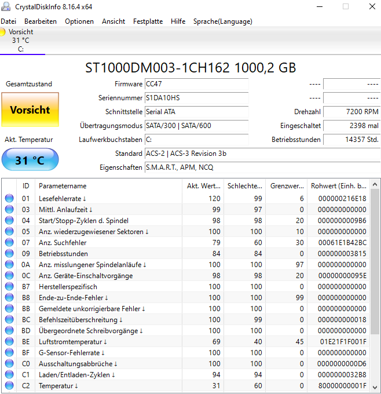Minimize the CrystalDiskInfo window
Viewport: 381px width, 394px height.
(x=320, y=7)
